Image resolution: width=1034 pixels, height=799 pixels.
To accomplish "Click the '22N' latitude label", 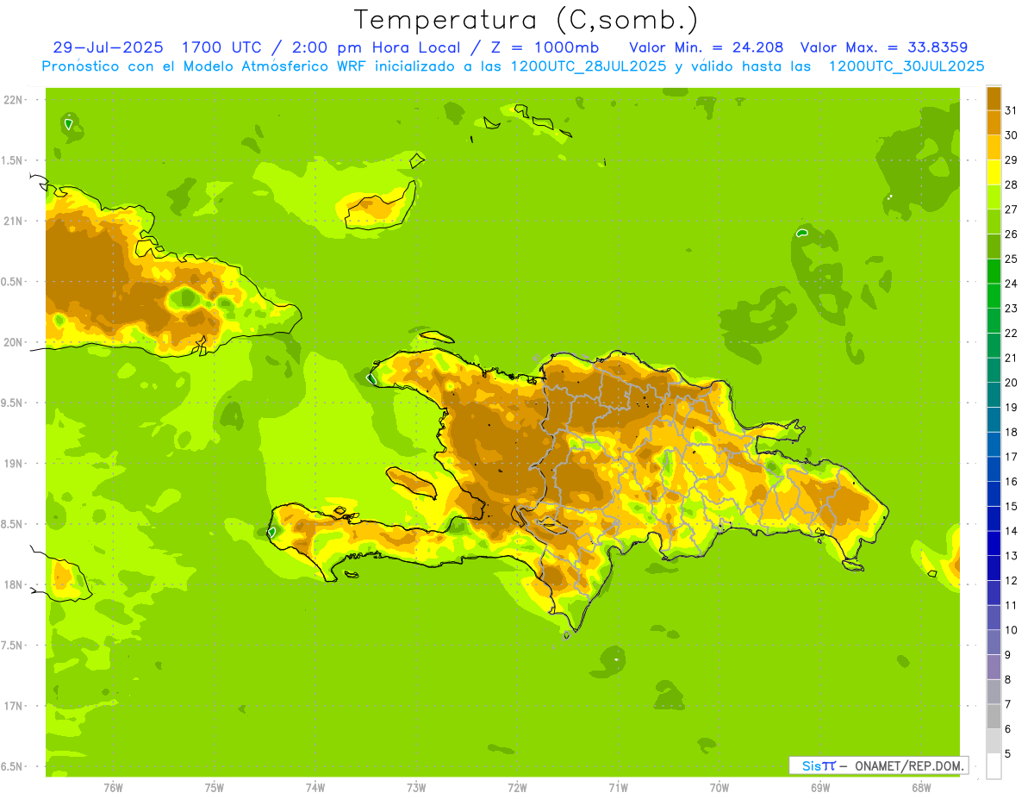I will [12, 100].
